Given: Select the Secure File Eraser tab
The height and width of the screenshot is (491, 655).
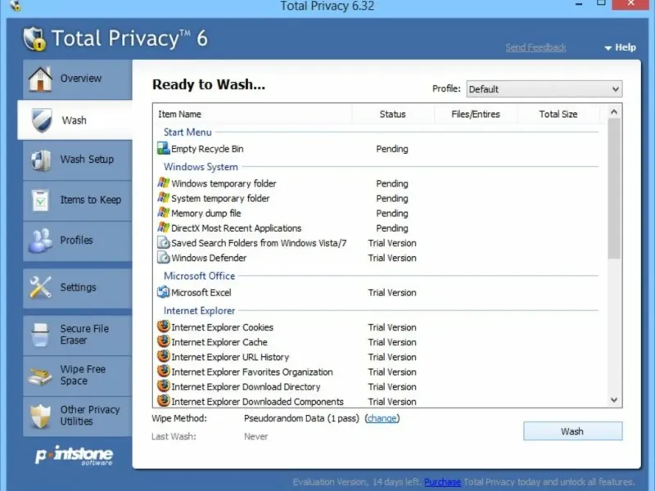Looking at the screenshot, I should coord(78,336).
